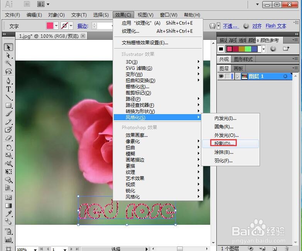The image size is (302, 251).
Task: Select the Selection (black arrow) tool
Action: coord(8,47)
